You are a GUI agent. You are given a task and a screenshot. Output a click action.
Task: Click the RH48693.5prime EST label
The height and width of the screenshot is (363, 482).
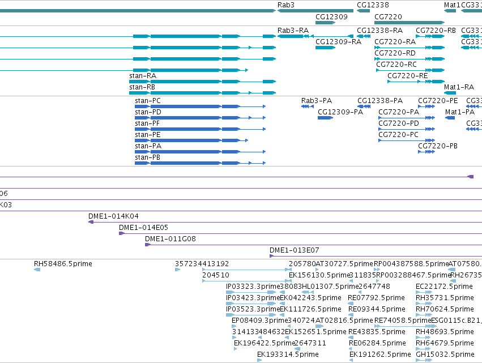pos(445,332)
